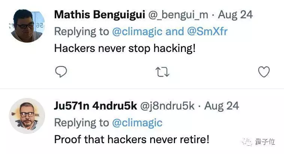Open the "Proof that hackers never retire!" tweet
The width and height of the screenshot is (284, 154).
tap(132, 139)
